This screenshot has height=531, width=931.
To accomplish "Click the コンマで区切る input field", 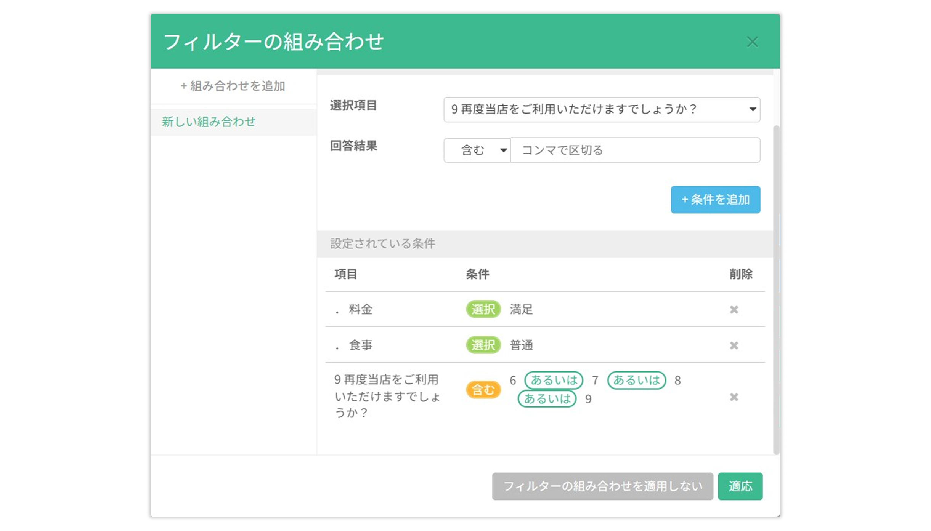I will click(x=635, y=150).
